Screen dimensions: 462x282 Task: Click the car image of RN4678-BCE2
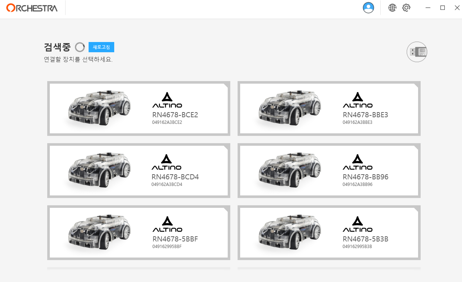[x=99, y=108]
